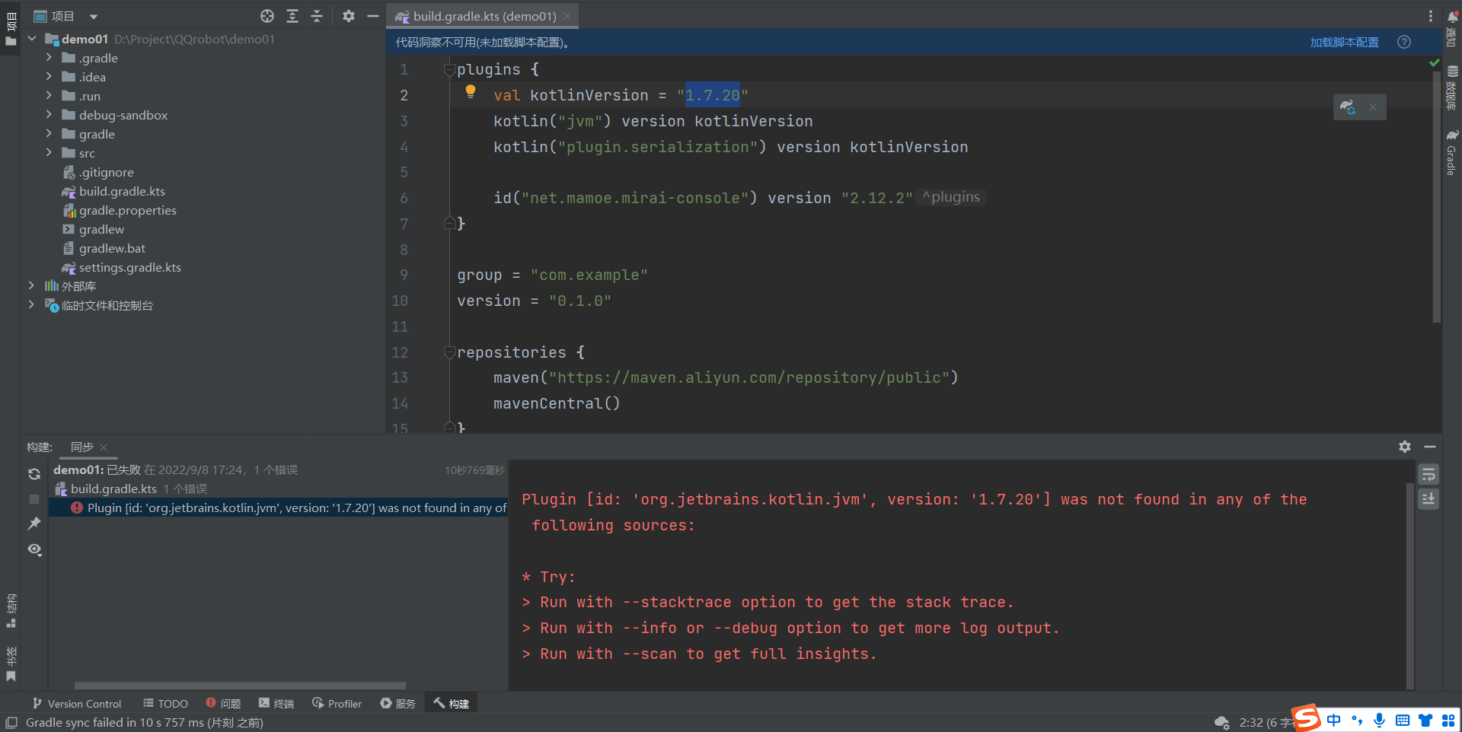1462x732 pixels.
Task: Open the project view mode dropdown
Action: 94,17
